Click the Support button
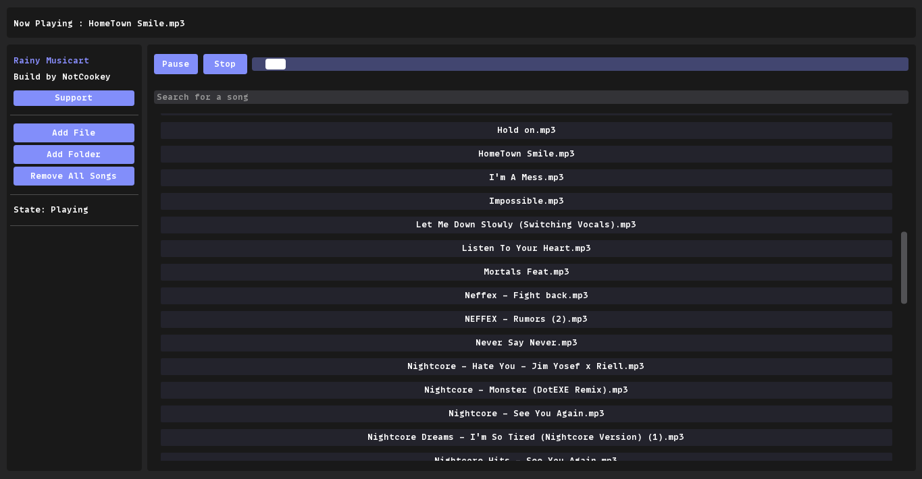The height and width of the screenshot is (479, 922). pyautogui.click(x=74, y=98)
